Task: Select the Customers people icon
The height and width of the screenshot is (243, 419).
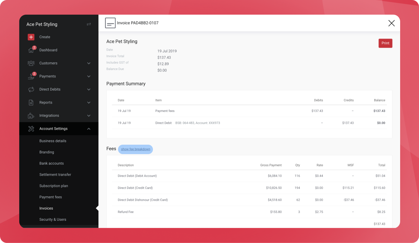Action: click(31, 63)
